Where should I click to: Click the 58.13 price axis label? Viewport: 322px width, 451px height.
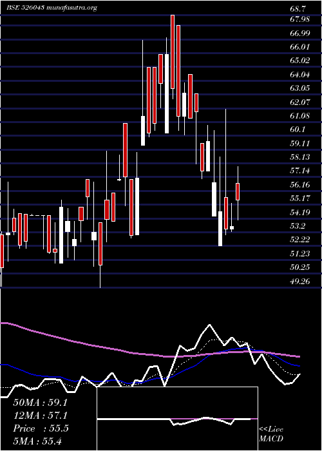(x=300, y=157)
